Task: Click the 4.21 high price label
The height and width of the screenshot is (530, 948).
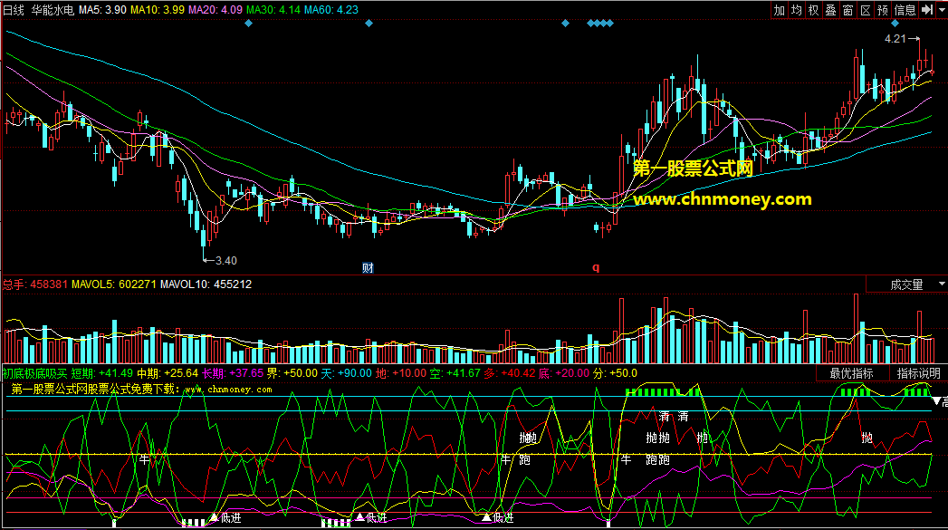Action: pyautogui.click(x=895, y=39)
